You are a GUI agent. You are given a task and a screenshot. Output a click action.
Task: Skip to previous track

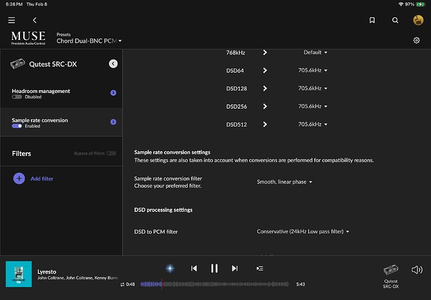click(x=194, y=268)
